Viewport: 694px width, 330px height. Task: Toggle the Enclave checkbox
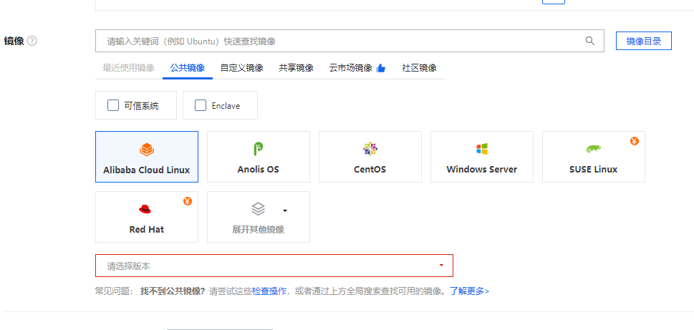pyautogui.click(x=201, y=105)
